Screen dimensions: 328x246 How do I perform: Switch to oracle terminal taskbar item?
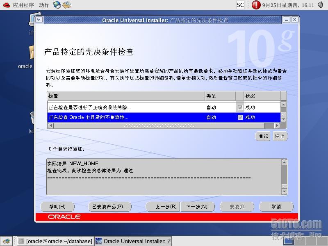(55, 241)
